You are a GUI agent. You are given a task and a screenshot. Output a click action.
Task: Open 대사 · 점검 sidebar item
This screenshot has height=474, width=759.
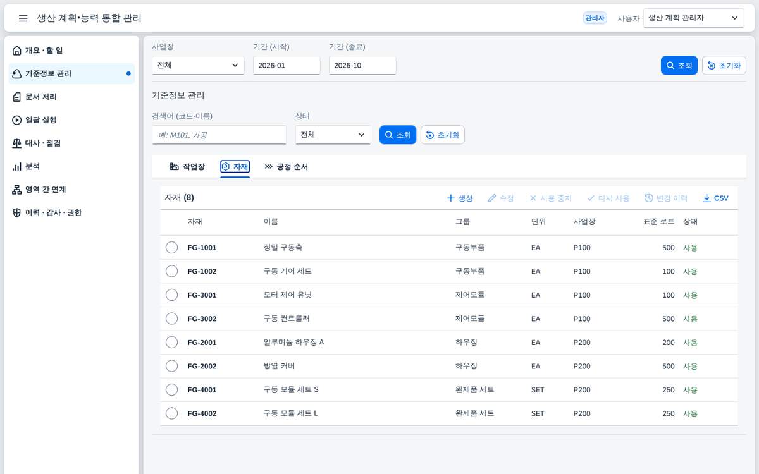tap(73, 143)
